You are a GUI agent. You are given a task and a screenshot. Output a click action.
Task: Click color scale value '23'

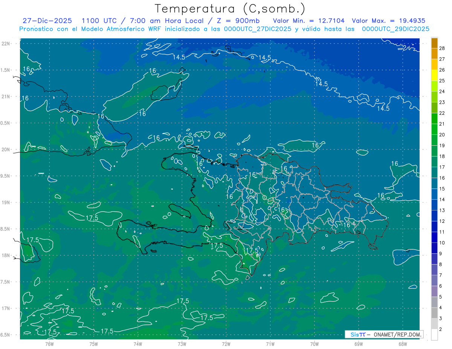tap(442, 102)
